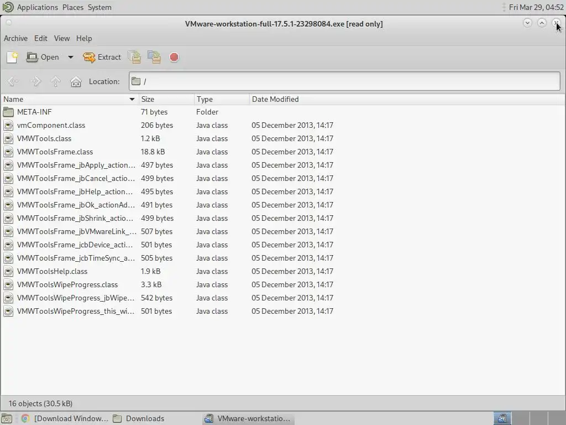
Task: Click the 507 bytes size cell
Action: point(156,232)
